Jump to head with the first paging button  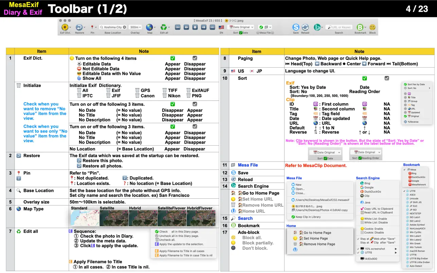click(x=177, y=27)
